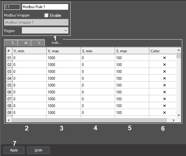Click the color X icon in row 09
The height and width of the screenshot is (156, 186).
click(165, 112)
